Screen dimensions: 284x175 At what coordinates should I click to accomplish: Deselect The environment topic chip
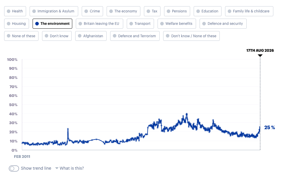tap(52, 24)
